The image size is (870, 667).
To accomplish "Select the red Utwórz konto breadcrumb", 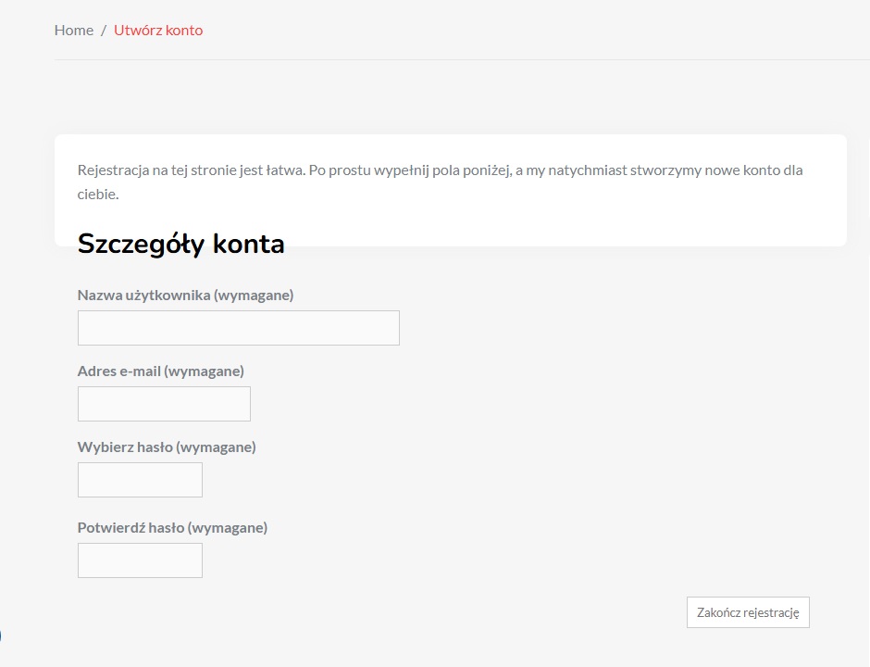I will pyautogui.click(x=158, y=30).
